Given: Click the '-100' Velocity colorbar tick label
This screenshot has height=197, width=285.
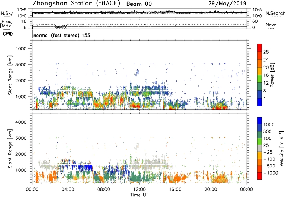Looking at the screenshot, I should [269, 159].
